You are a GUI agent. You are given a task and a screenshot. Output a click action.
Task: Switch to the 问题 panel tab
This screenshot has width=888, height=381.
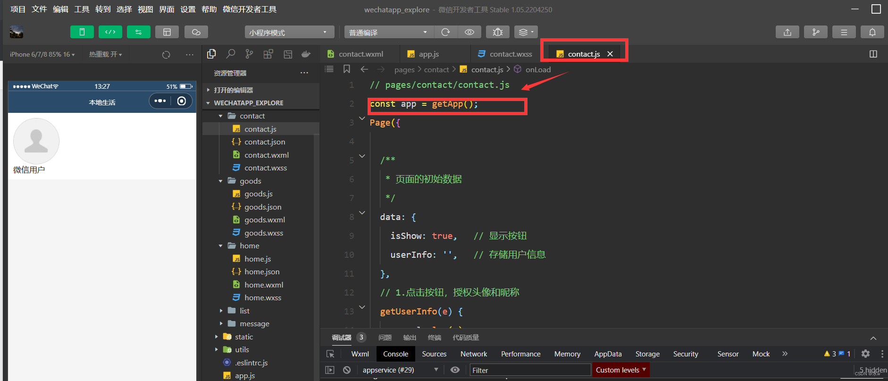point(385,338)
